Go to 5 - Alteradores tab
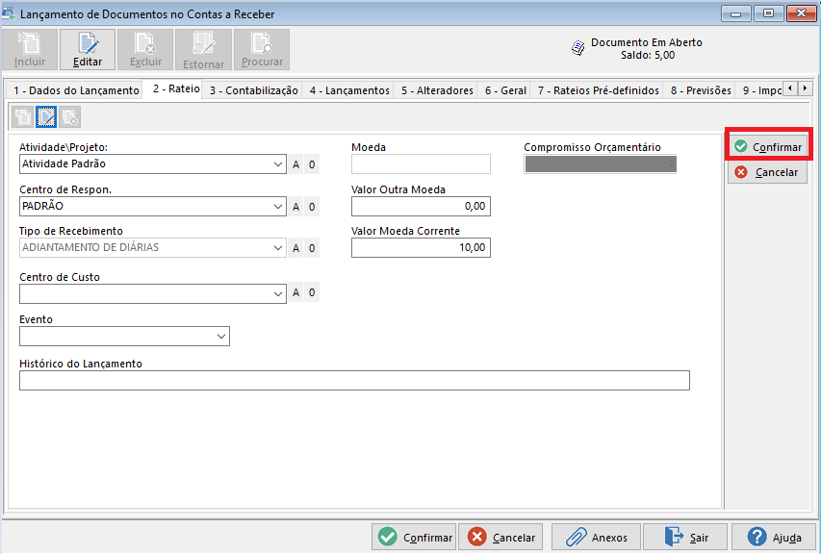Screen dimensions: 821x554 (x=437, y=90)
